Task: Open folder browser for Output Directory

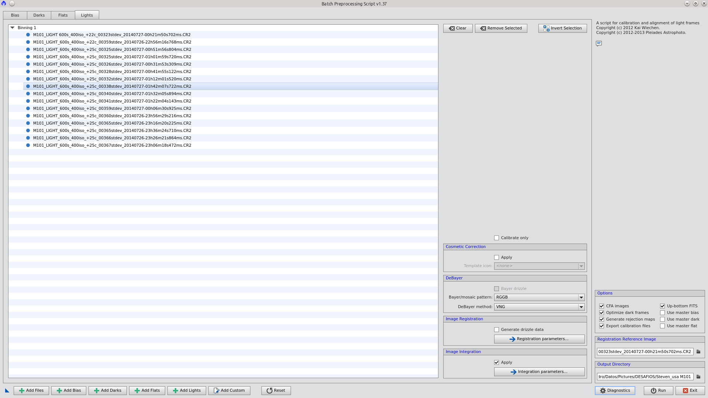Action: 698,377
